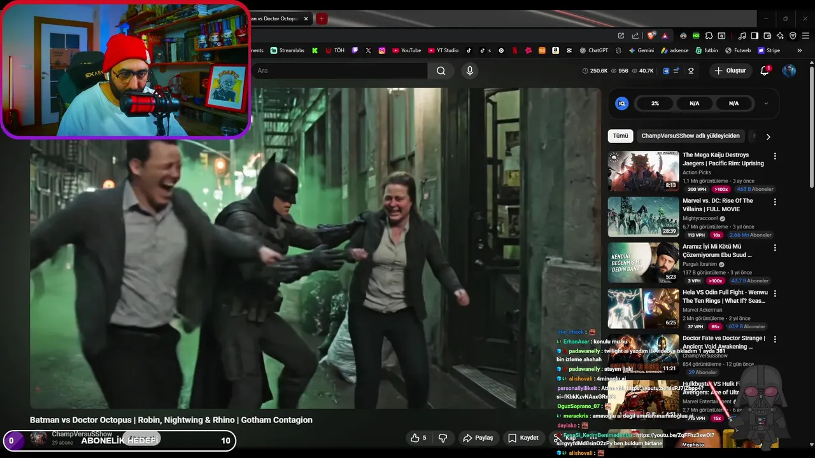
Task: Open YT Studio bookmark
Action: tap(443, 50)
